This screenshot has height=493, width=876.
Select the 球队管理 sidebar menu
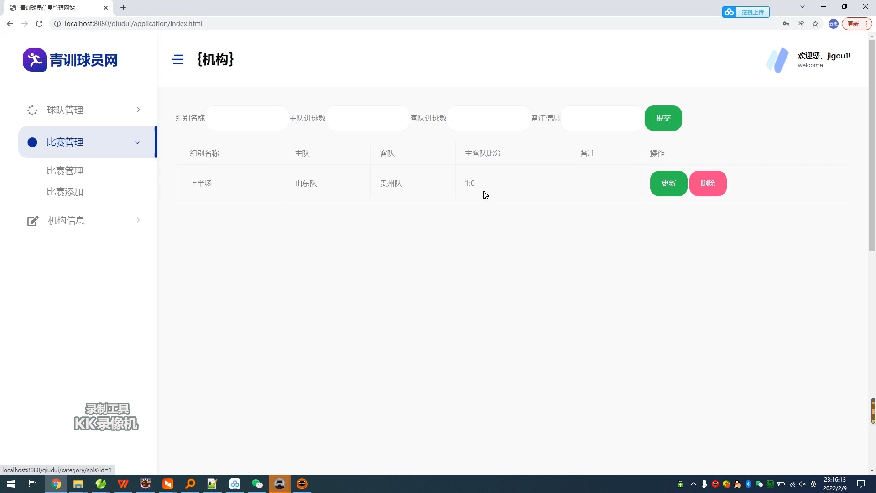click(x=87, y=110)
